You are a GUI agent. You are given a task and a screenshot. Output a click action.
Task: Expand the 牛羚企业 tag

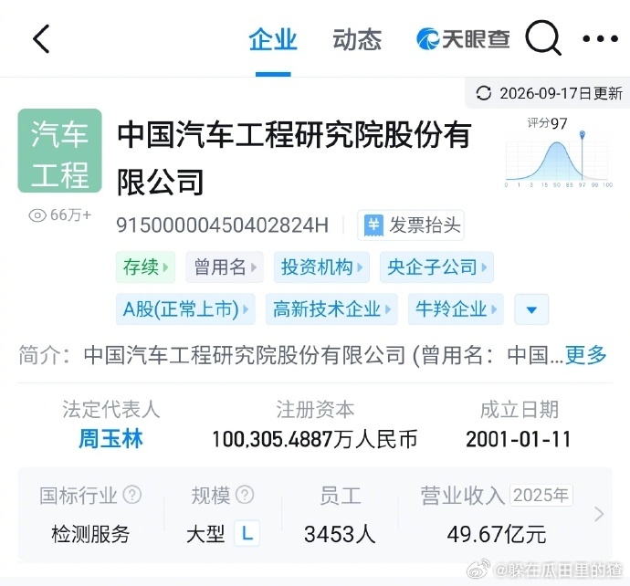tap(456, 309)
